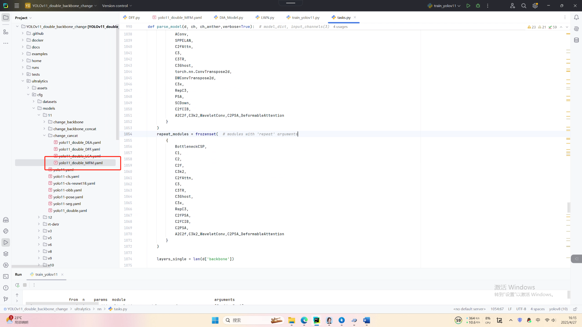Open the Git version control tool window
Image resolution: width=582 pixels, height=327 pixels.
[6, 299]
